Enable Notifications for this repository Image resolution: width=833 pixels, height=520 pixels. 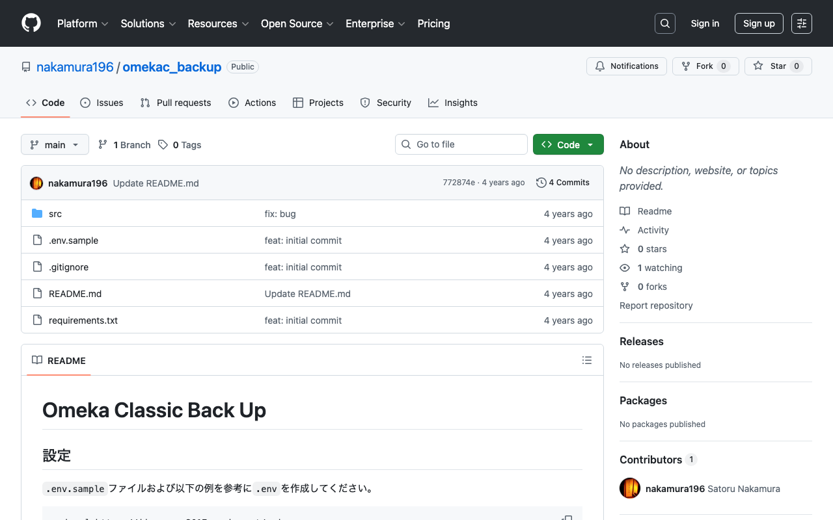click(627, 66)
